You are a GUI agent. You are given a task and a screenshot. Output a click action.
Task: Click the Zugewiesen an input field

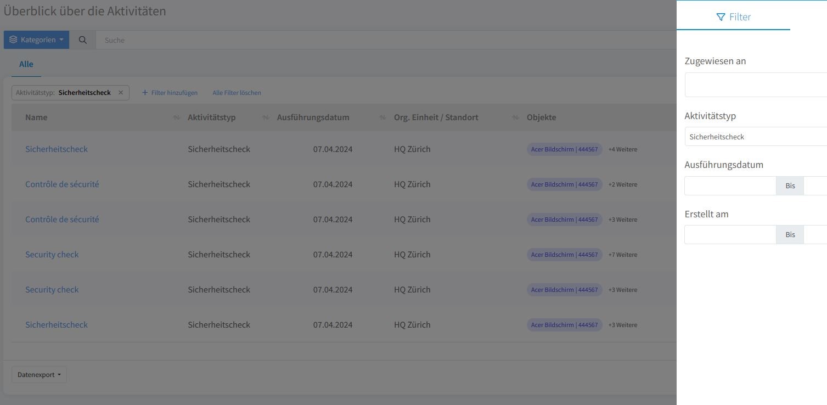(755, 86)
